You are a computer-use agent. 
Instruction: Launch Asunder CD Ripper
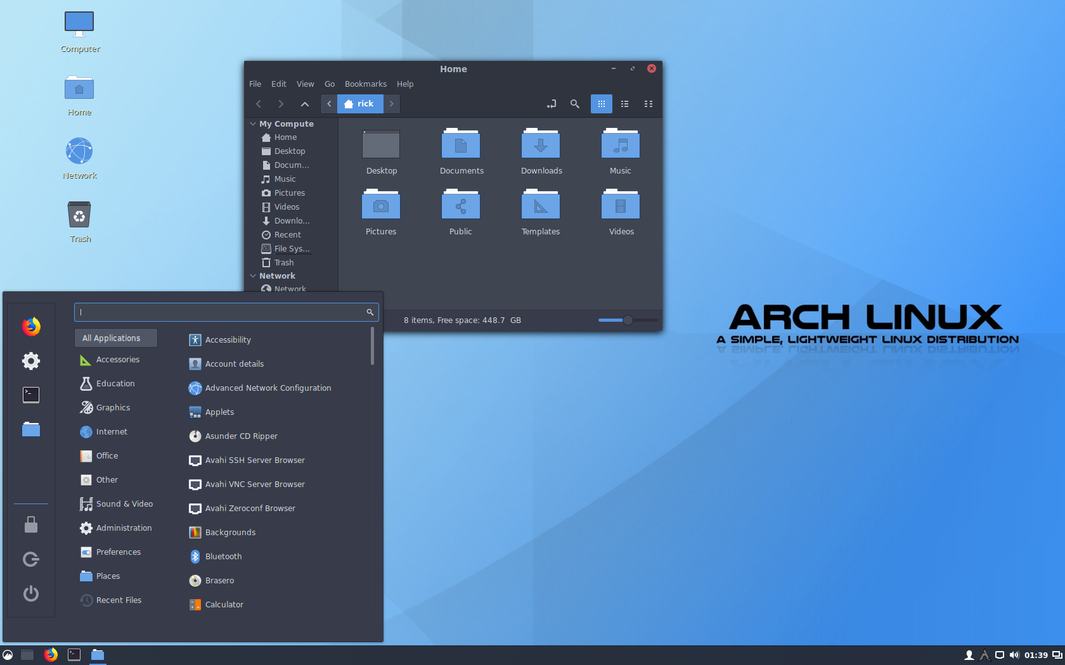pos(233,436)
